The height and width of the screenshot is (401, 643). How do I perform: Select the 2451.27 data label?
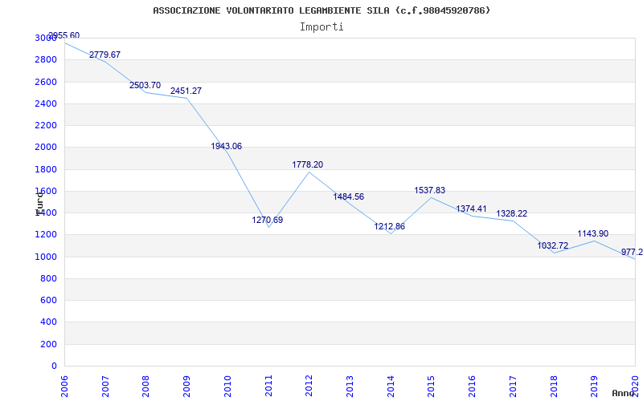click(x=186, y=91)
